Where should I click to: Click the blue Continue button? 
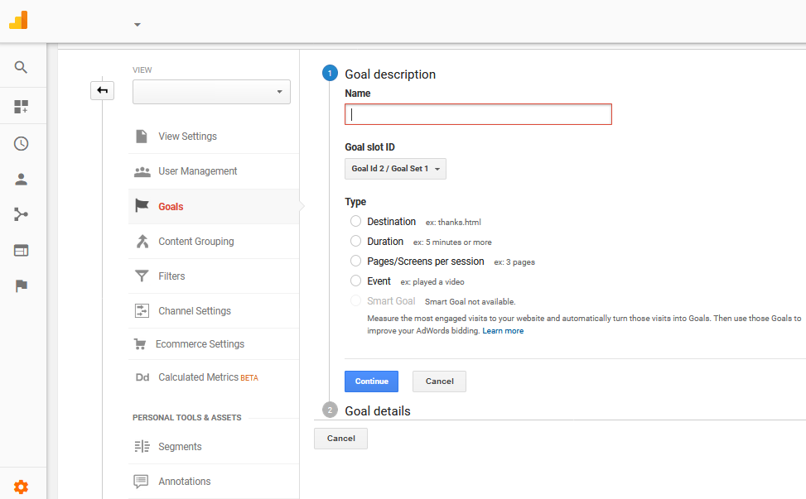pos(371,381)
